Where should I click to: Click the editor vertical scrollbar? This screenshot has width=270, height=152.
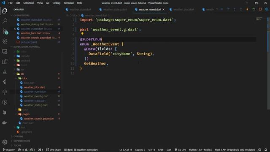[269, 64]
